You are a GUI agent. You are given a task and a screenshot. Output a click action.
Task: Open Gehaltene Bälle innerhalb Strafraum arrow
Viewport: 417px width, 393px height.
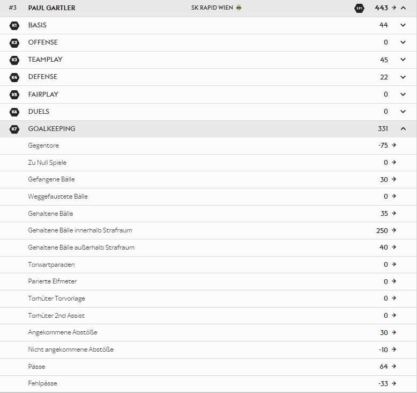(x=394, y=230)
